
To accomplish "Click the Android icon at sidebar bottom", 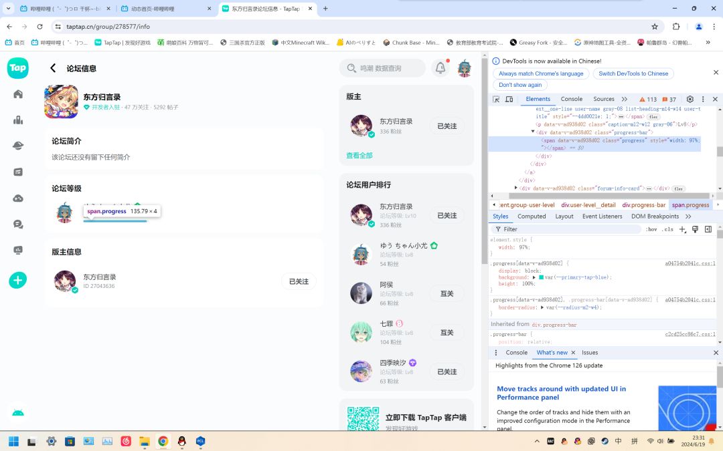I will click(x=18, y=412).
